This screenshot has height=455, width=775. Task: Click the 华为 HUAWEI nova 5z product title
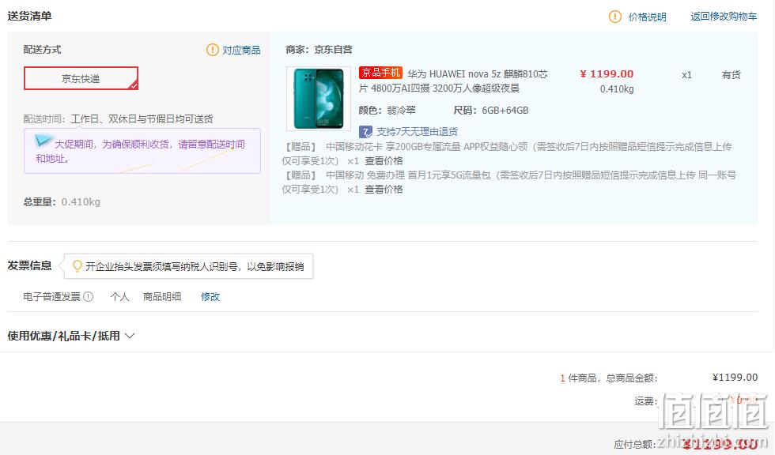(x=453, y=81)
